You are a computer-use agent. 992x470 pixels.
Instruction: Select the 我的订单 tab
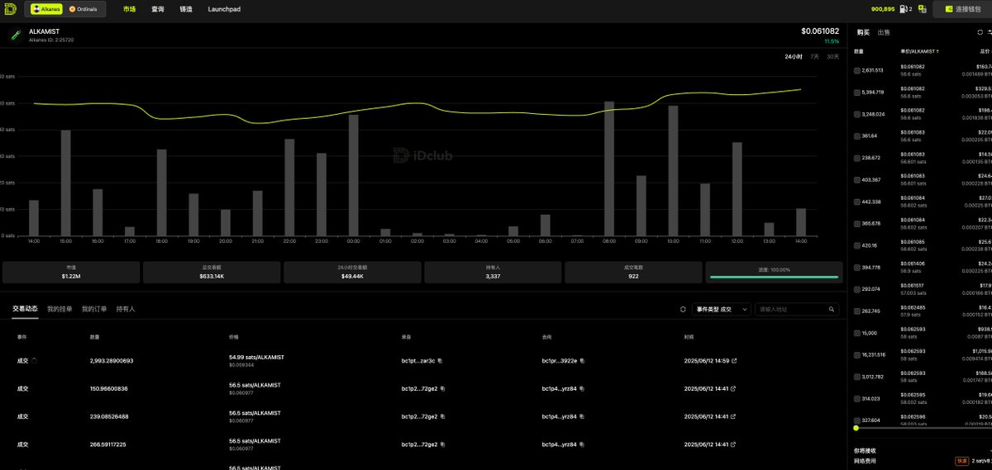point(94,309)
